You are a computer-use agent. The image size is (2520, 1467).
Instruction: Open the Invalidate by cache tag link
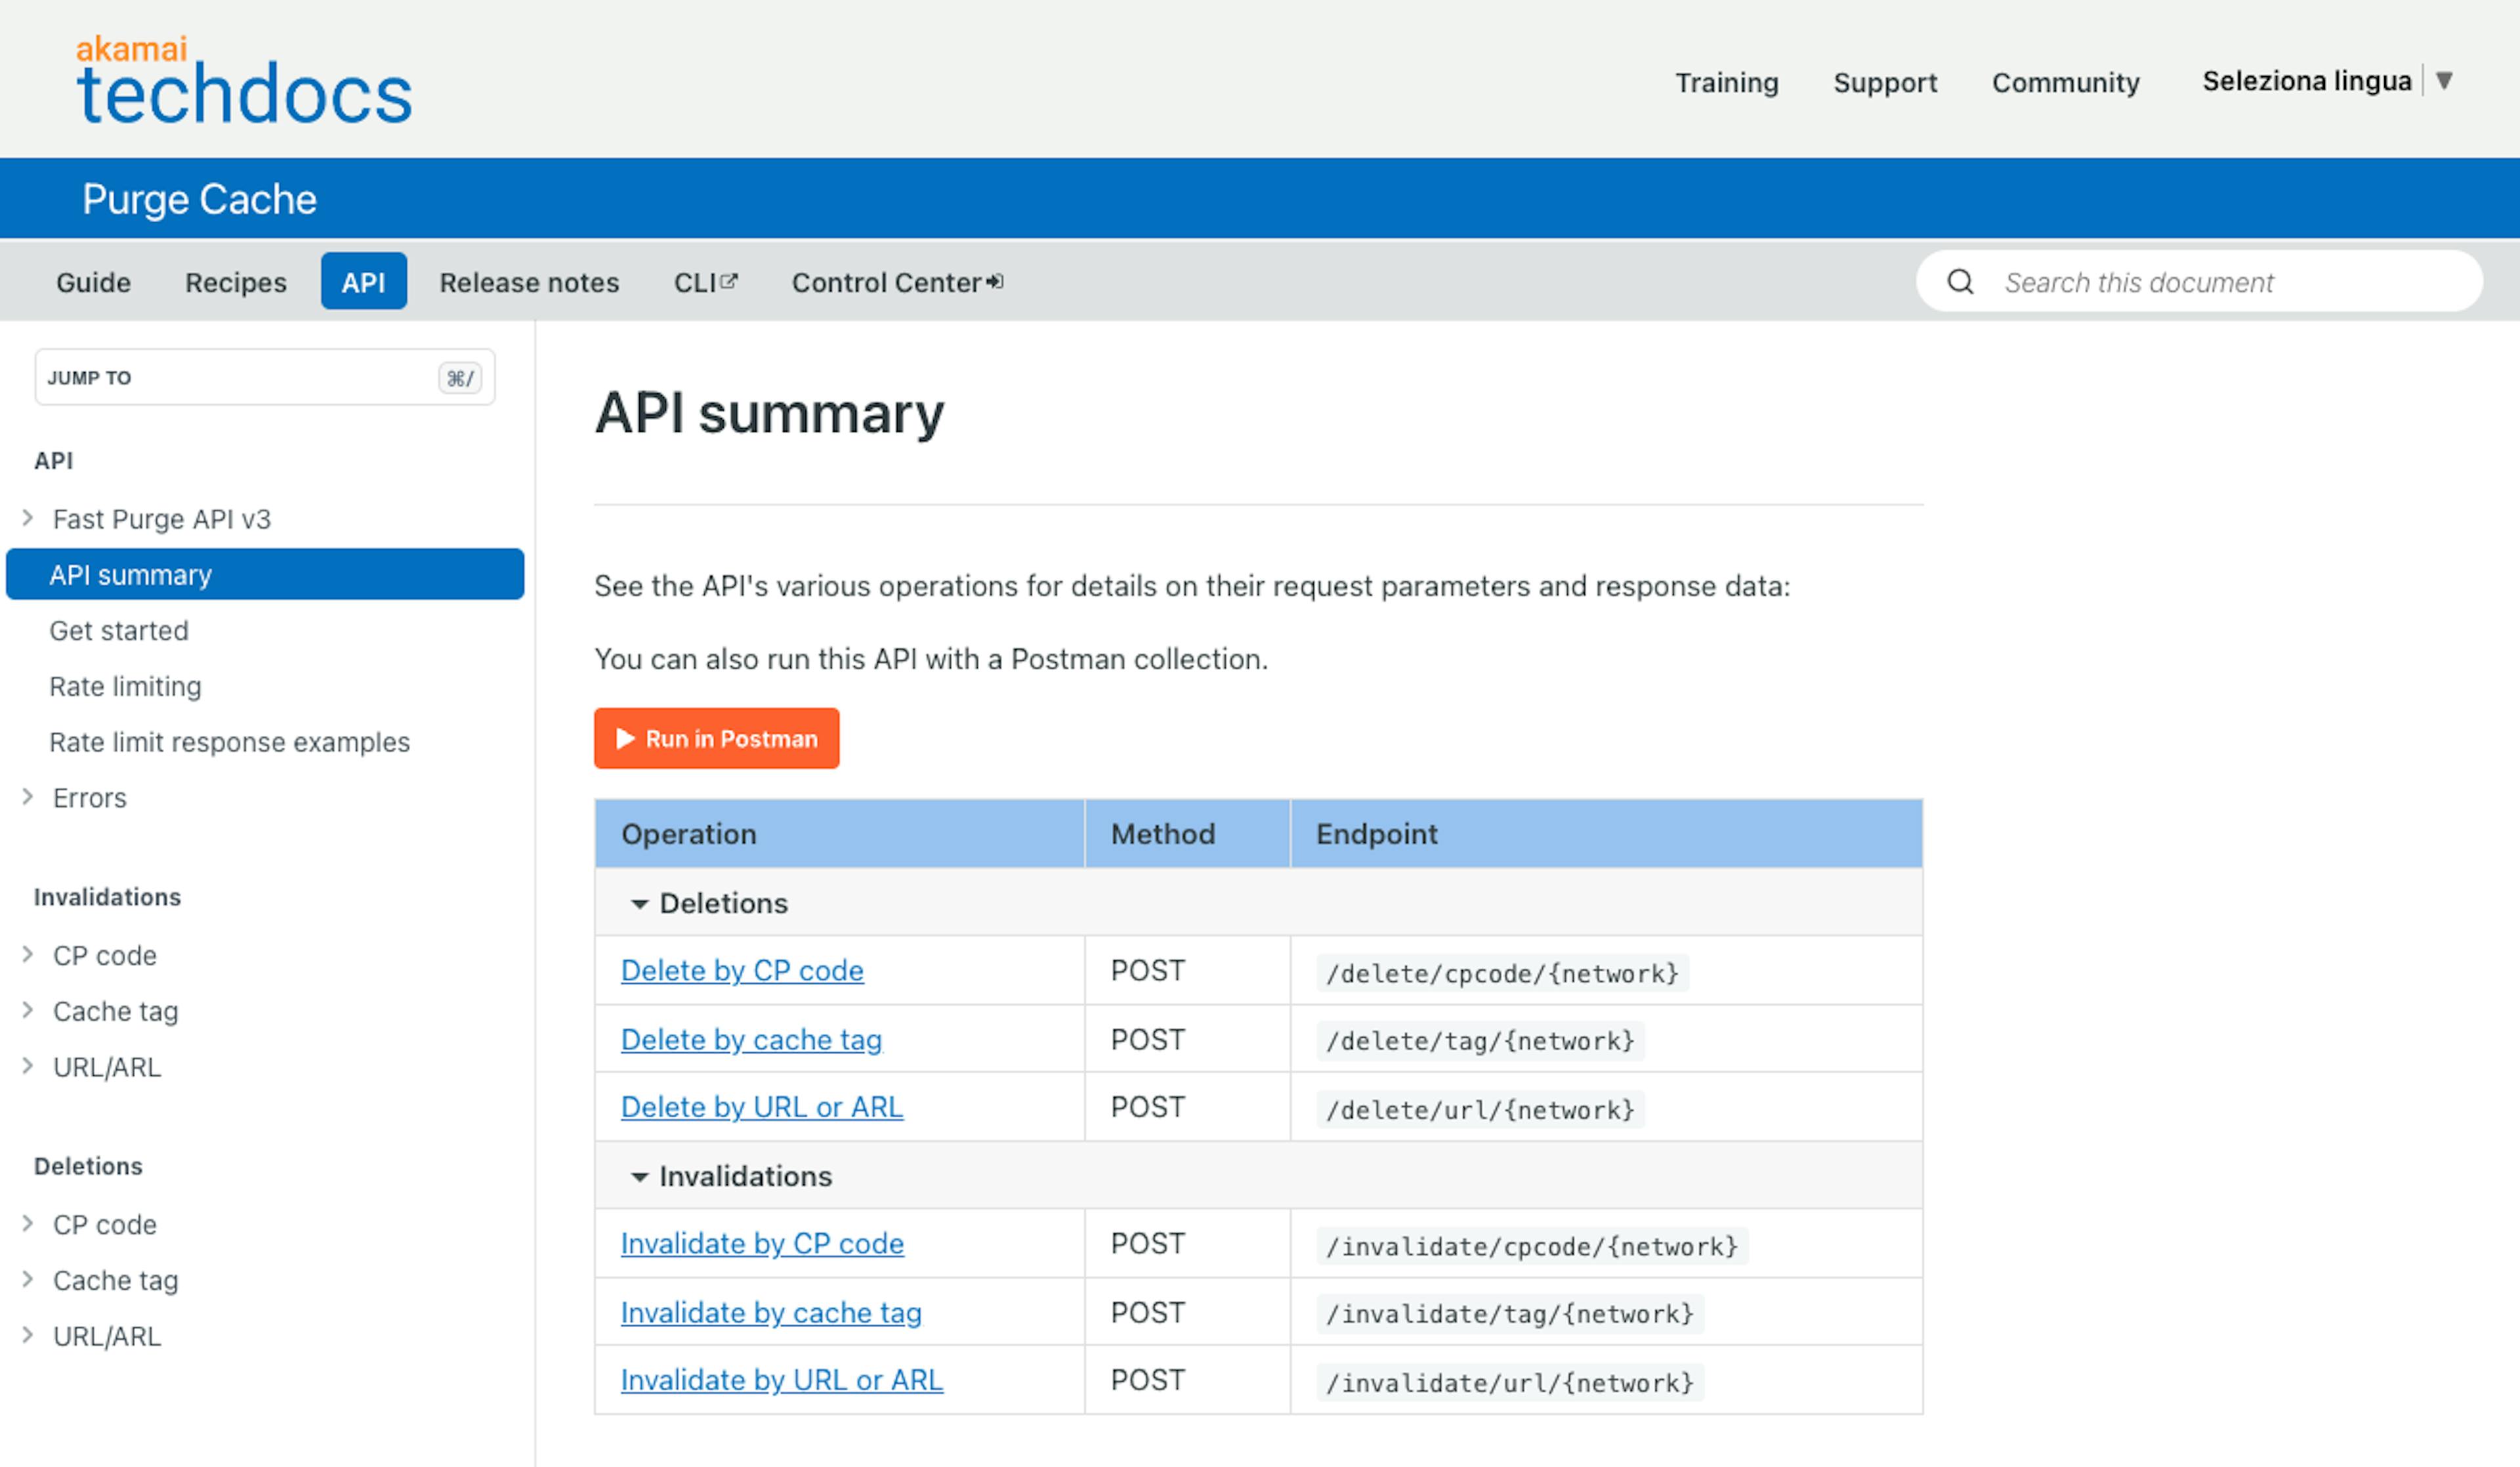771,1312
